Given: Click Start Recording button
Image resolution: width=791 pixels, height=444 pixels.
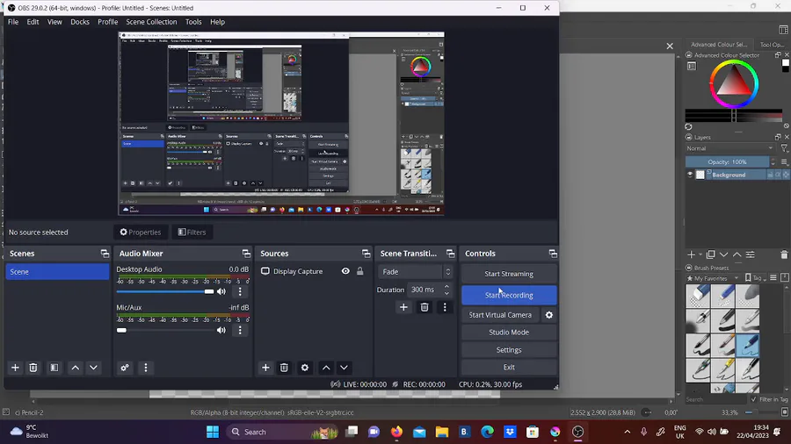Looking at the screenshot, I should (x=509, y=296).
